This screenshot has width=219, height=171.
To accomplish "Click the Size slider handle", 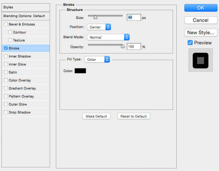I will [x=95, y=17].
